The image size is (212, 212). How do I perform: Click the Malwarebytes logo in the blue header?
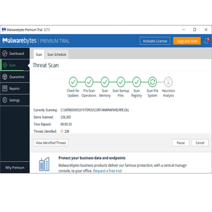point(20,41)
